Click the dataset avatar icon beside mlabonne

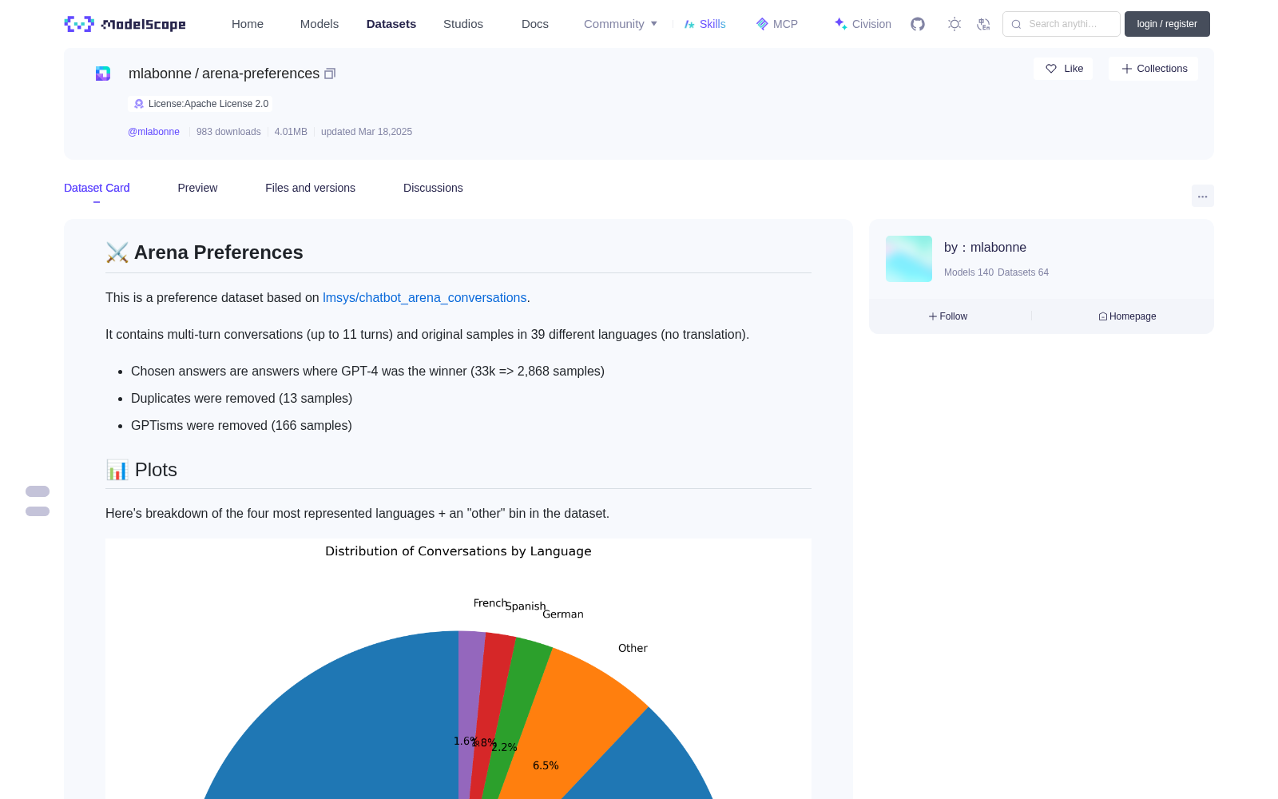pos(103,74)
